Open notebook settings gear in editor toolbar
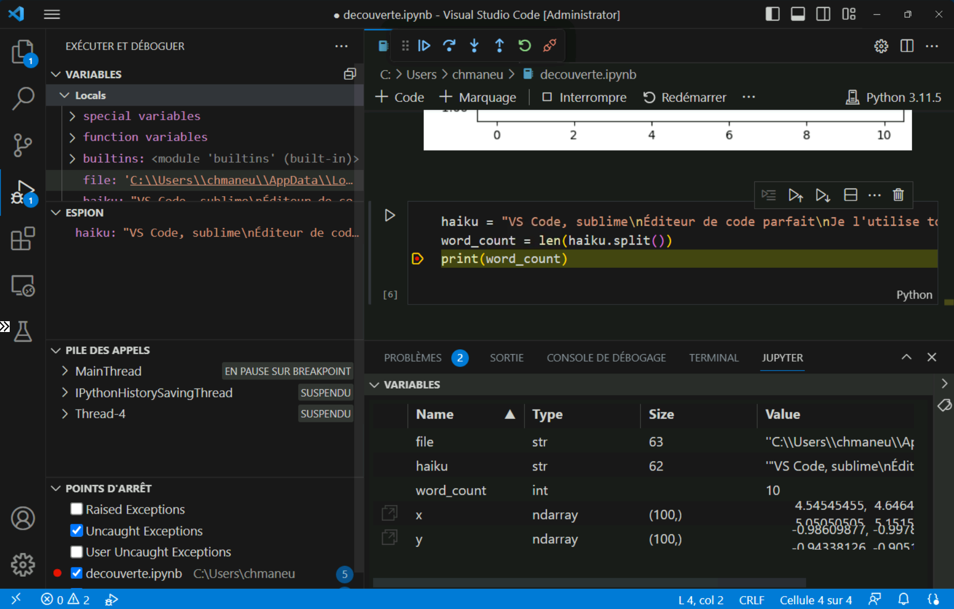 click(881, 46)
